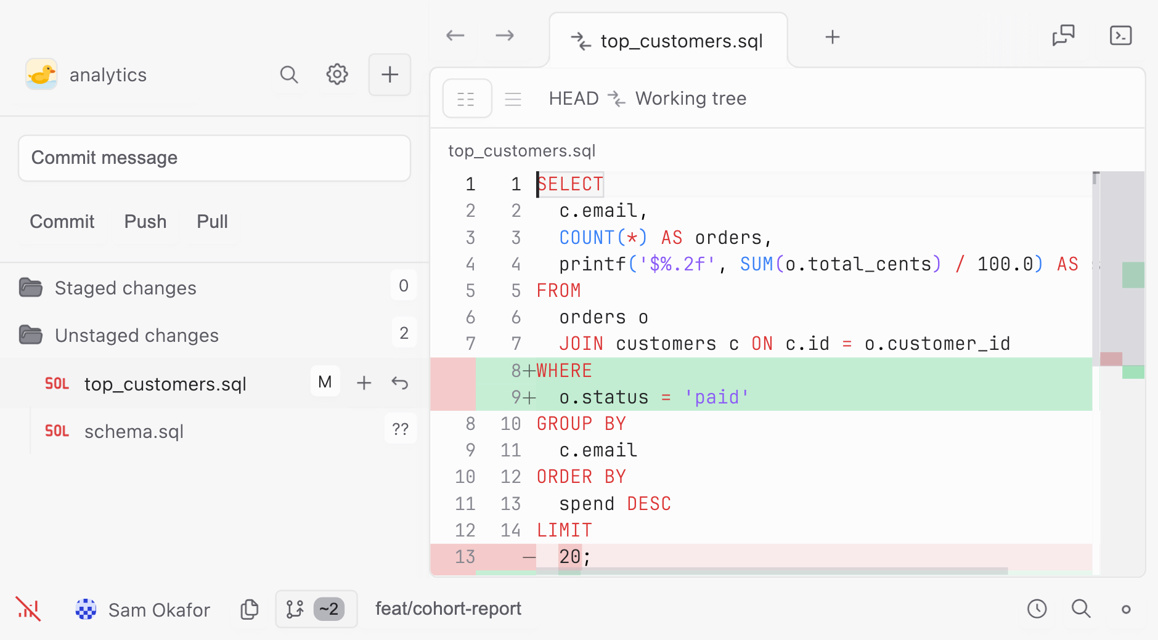This screenshot has height=640, width=1158.
Task: Click the Commit button
Action: point(62,222)
